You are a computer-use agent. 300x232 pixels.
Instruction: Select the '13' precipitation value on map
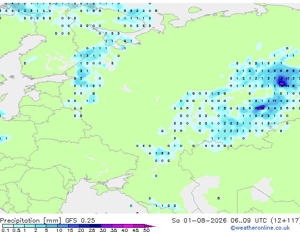point(287,78)
